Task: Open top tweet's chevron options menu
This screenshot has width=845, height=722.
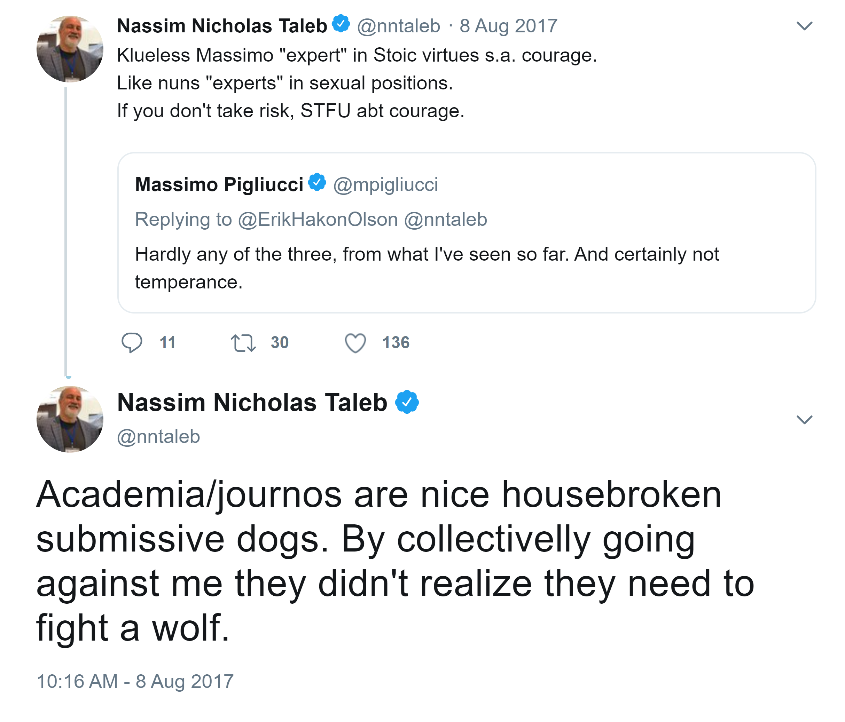Action: coord(804,26)
